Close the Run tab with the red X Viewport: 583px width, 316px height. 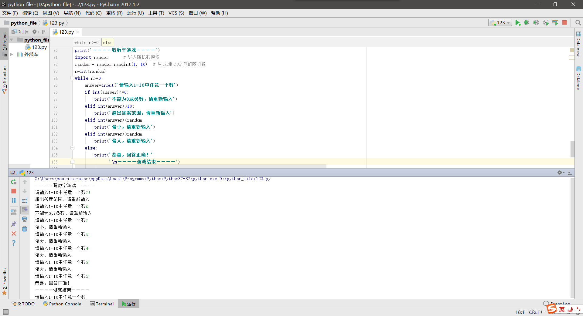click(x=14, y=234)
